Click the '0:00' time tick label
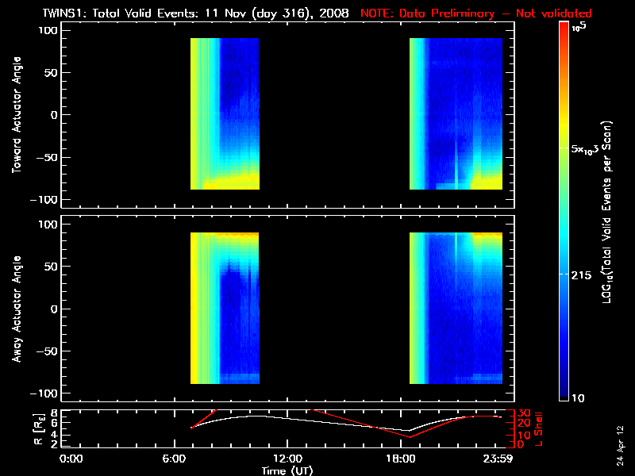635x476 pixels. [71, 459]
